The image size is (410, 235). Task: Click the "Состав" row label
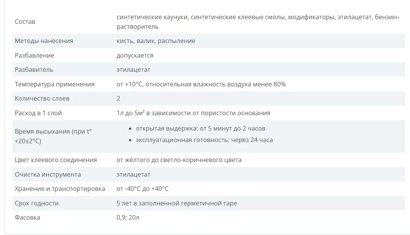click(x=25, y=22)
